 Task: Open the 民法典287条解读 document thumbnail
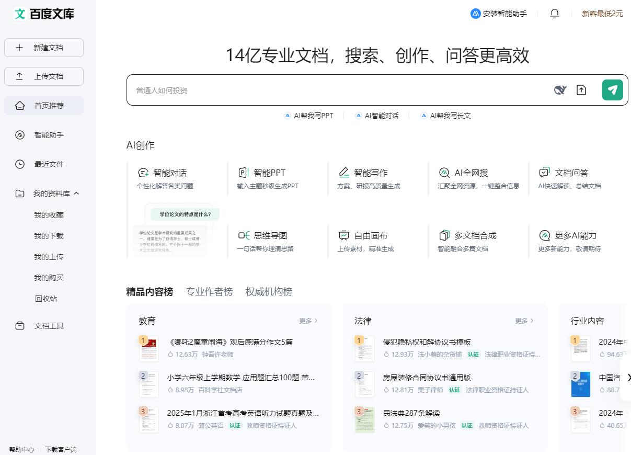[365, 420]
